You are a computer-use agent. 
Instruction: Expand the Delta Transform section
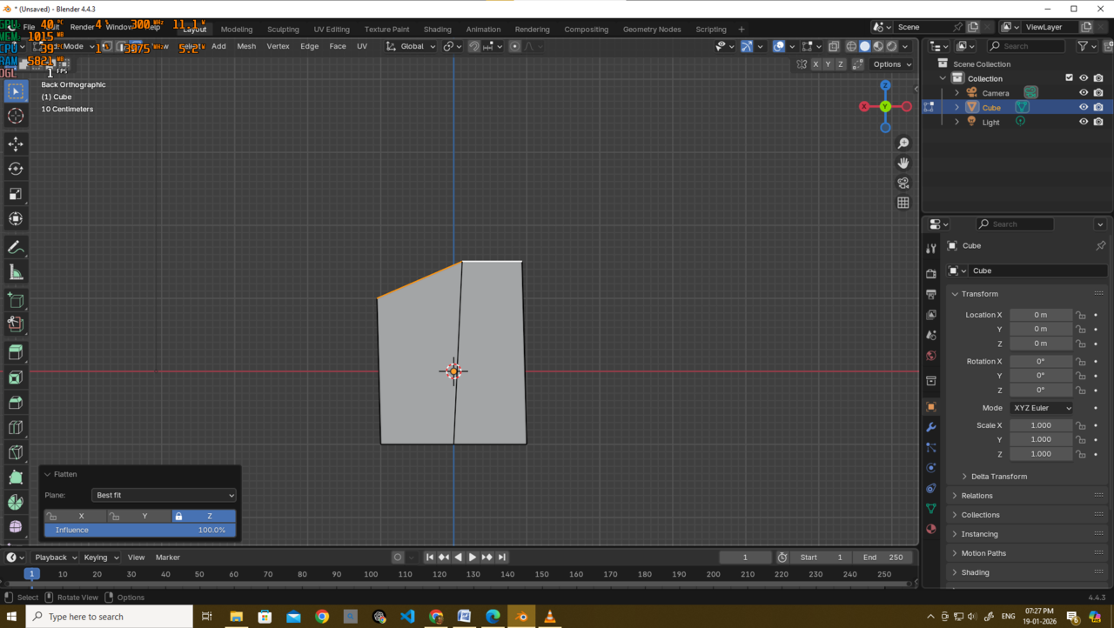(x=998, y=477)
